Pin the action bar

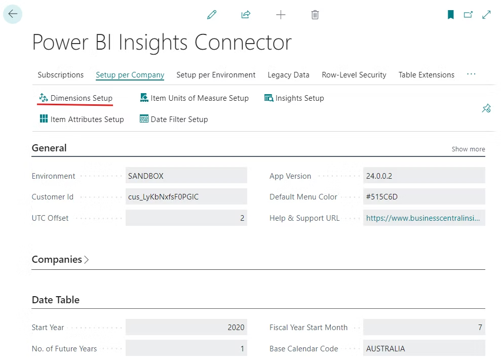tap(486, 108)
